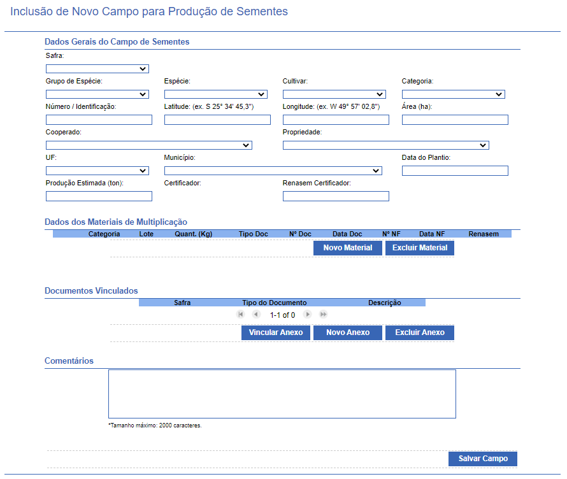Go to next page of documents list
The image size is (567, 479).
tap(307, 314)
